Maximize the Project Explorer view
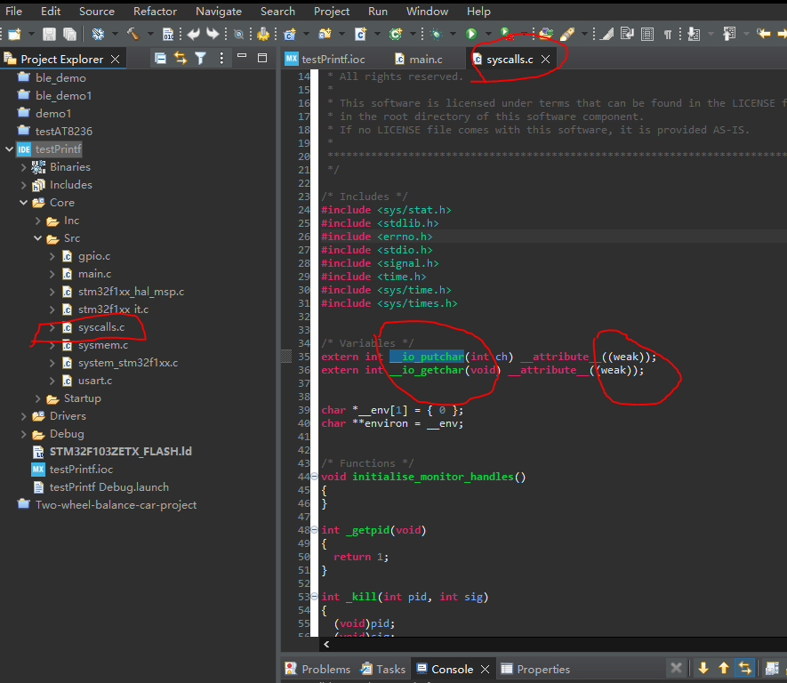Screen dimensions: 787x683 pyautogui.click(x=262, y=56)
